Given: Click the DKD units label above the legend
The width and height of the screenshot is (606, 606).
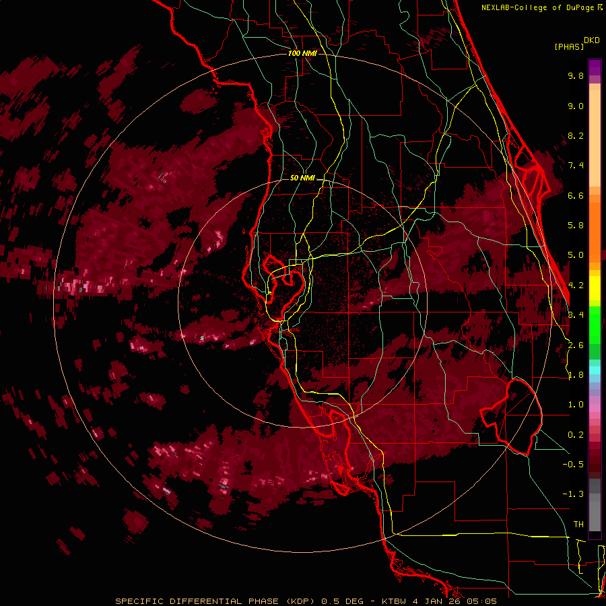Looking at the screenshot, I should click(x=592, y=40).
